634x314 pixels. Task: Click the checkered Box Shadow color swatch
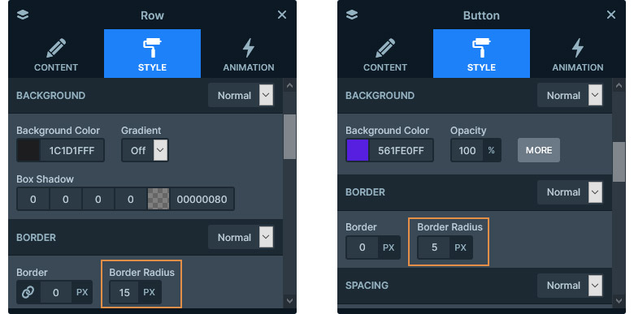click(158, 199)
